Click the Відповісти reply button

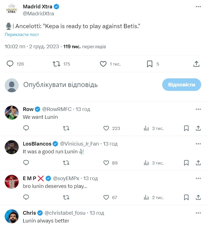pos(181,85)
